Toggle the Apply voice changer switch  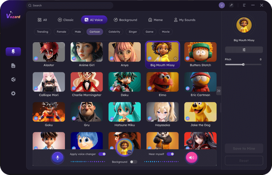point(102,154)
